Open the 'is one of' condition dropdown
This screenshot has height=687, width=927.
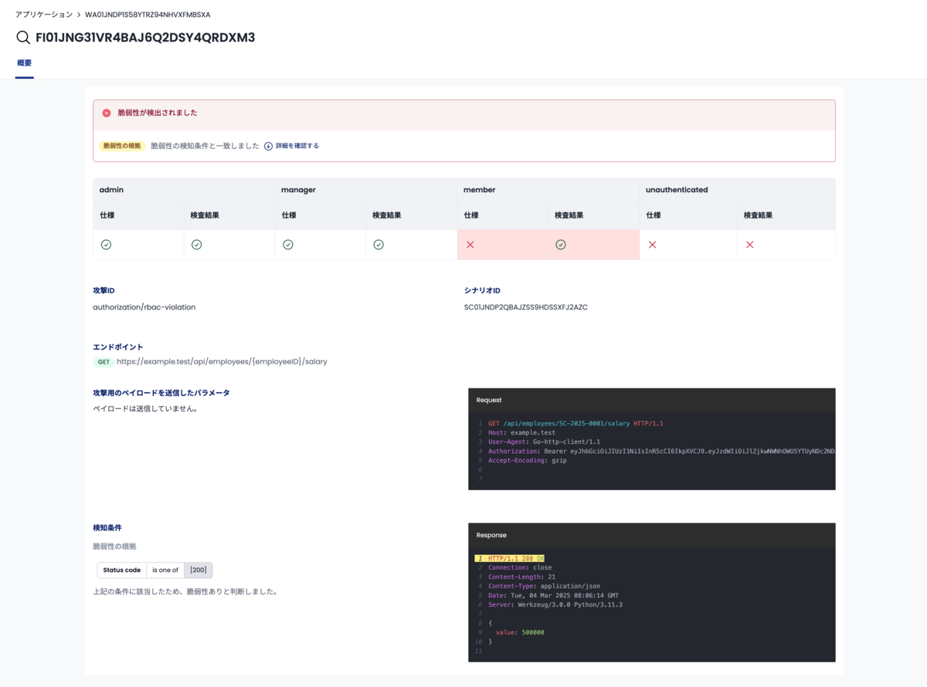tap(165, 570)
